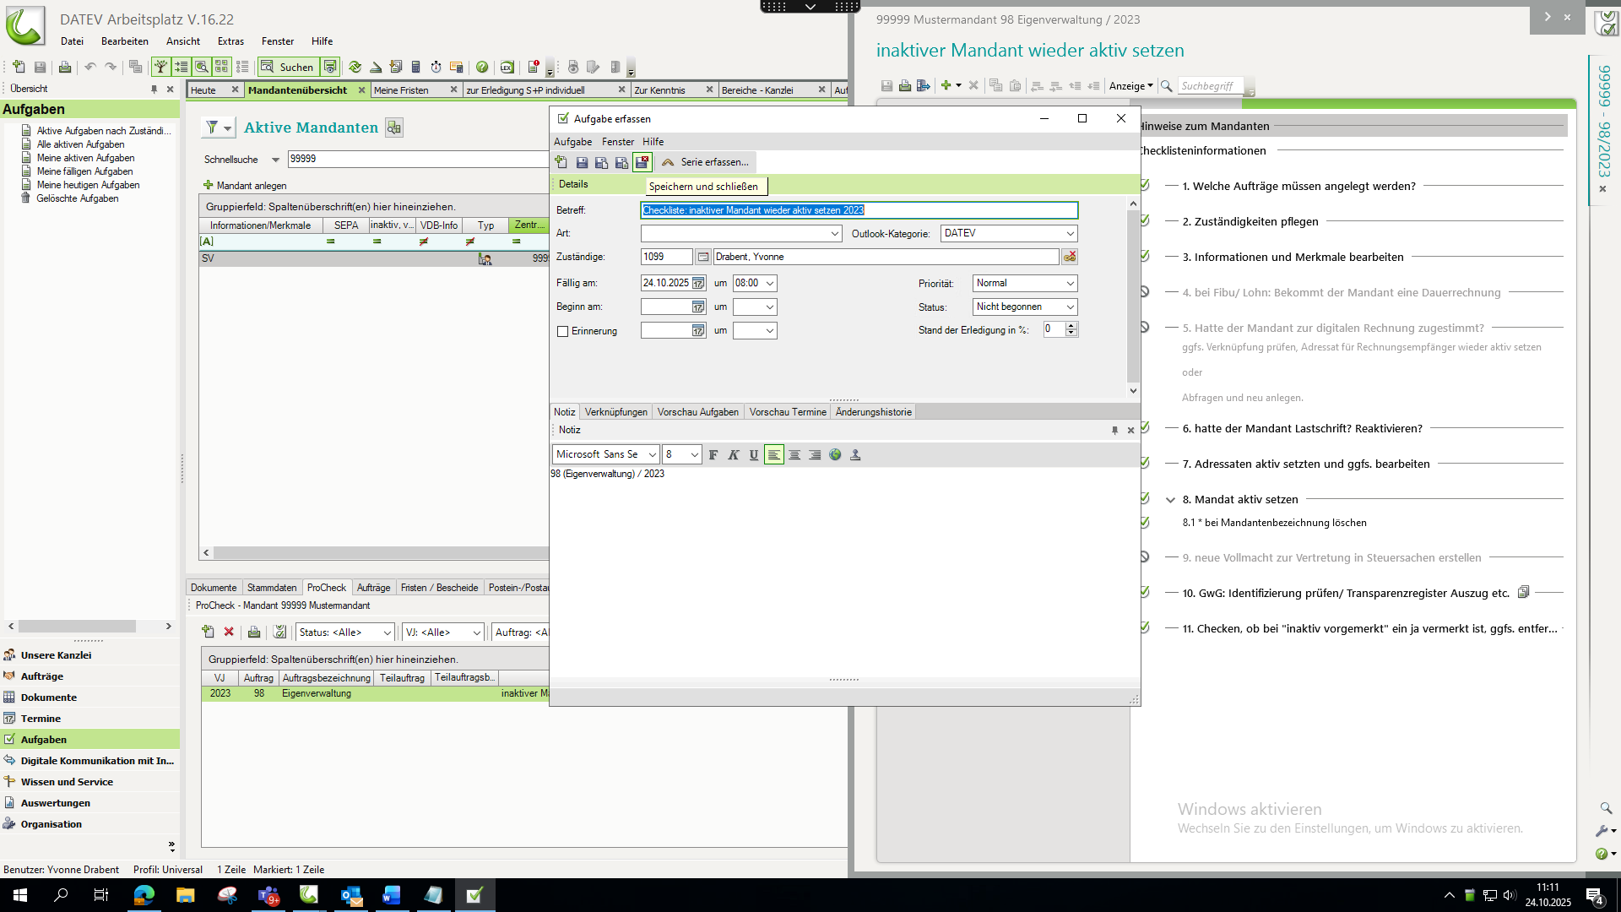Click the save icon in the Aufgabe erfassen toolbar
This screenshot has width=1621, height=912.
pos(582,162)
